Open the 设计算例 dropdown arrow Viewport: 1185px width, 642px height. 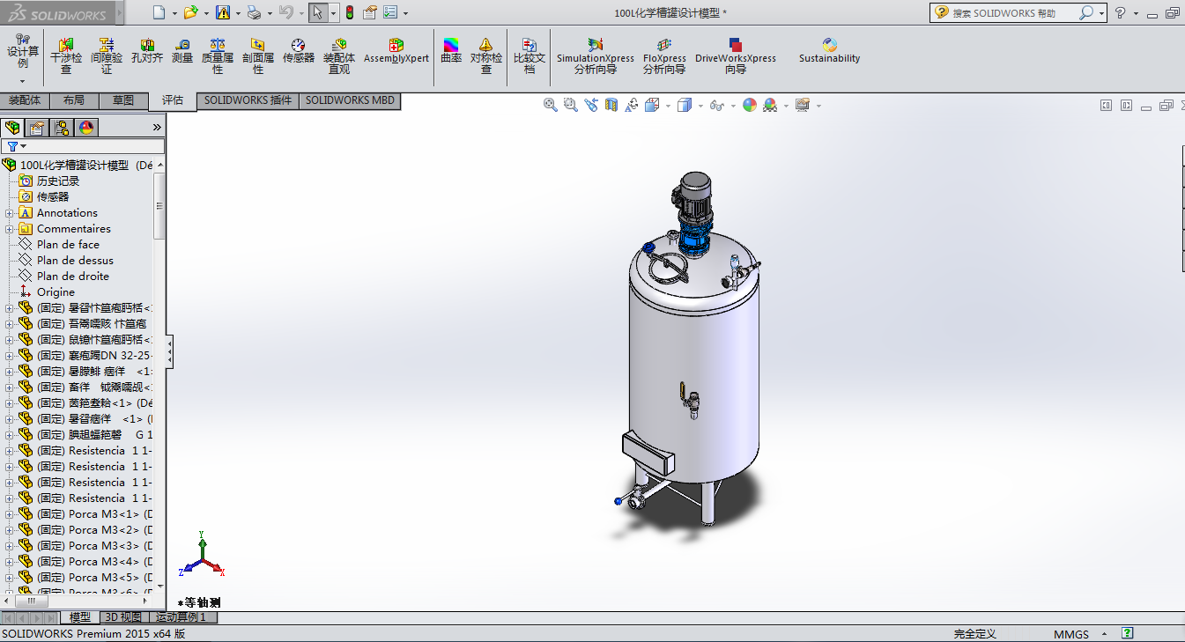coord(23,80)
